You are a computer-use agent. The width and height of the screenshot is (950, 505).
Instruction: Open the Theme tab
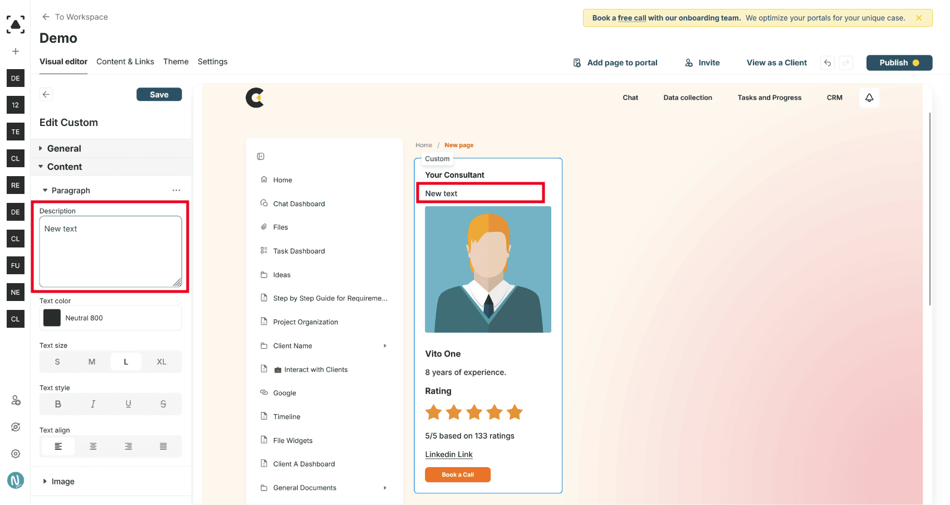click(x=176, y=61)
